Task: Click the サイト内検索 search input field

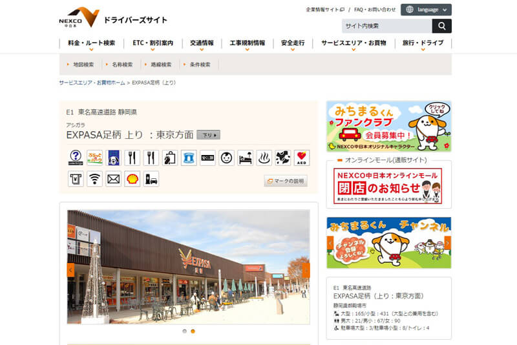Action: click(386, 26)
